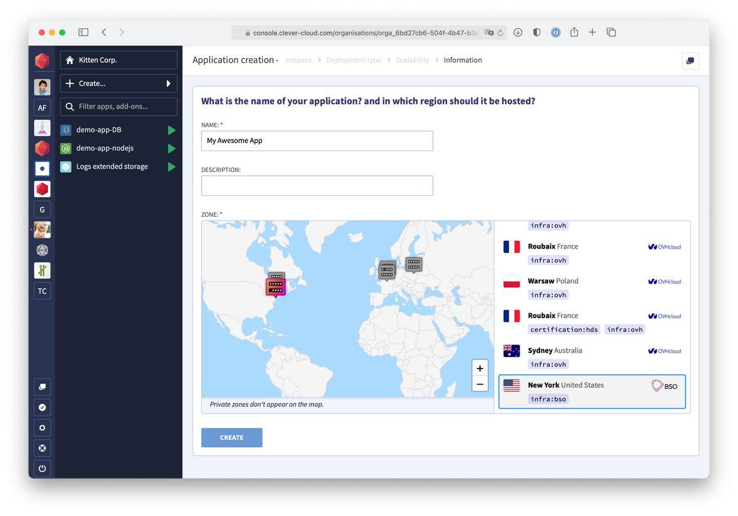Select the Sydney Australia zone

(x=593, y=356)
